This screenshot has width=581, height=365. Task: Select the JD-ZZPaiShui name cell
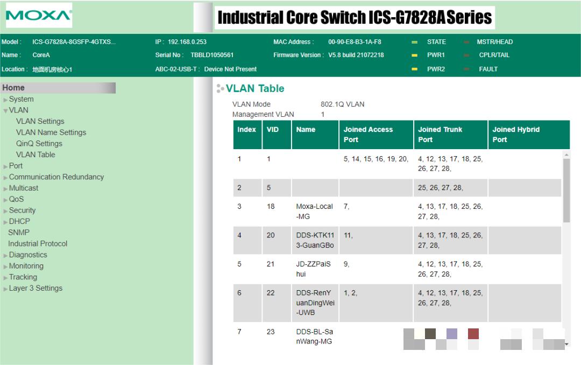[x=315, y=269]
